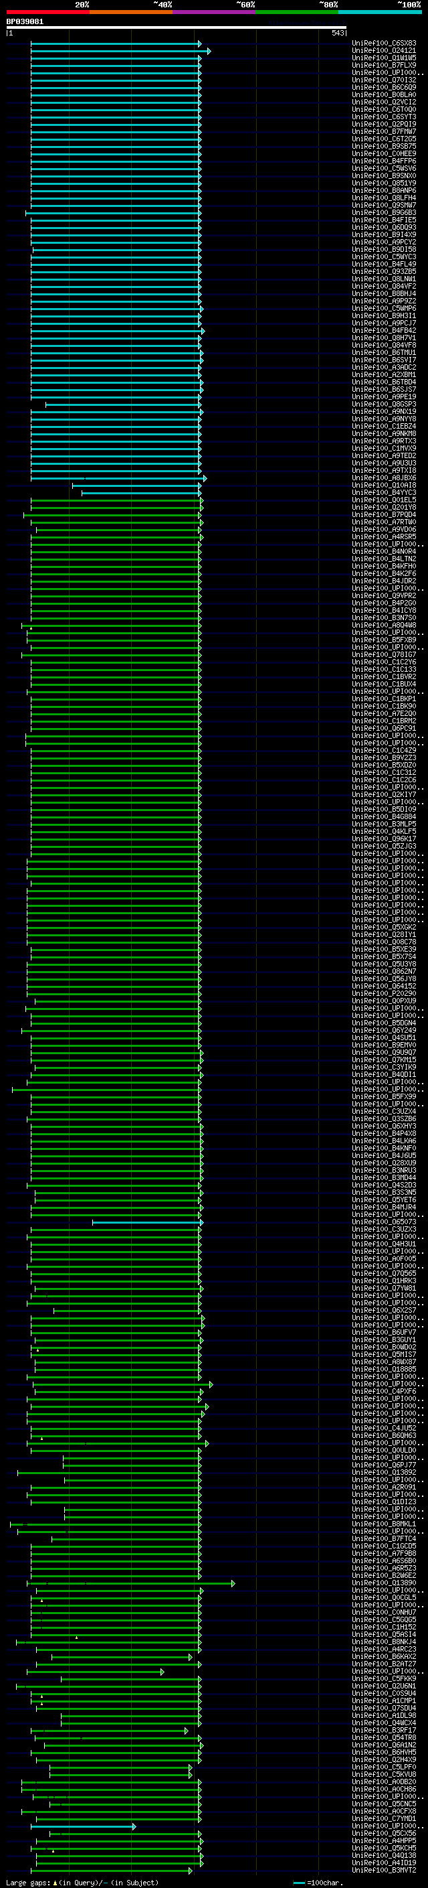The image size is (428, 1888).
Task: Select label UniRef100_B4N0R4
Action: point(384,551)
